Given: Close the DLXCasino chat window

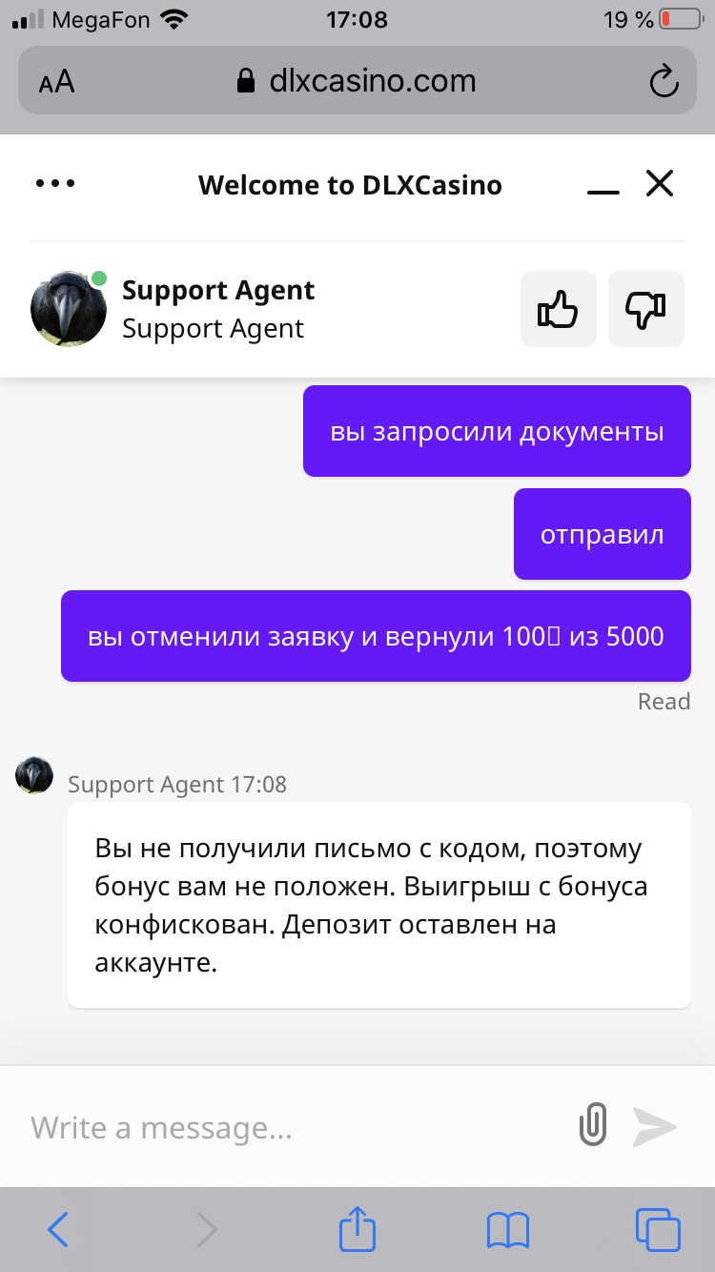Looking at the screenshot, I should (x=660, y=183).
